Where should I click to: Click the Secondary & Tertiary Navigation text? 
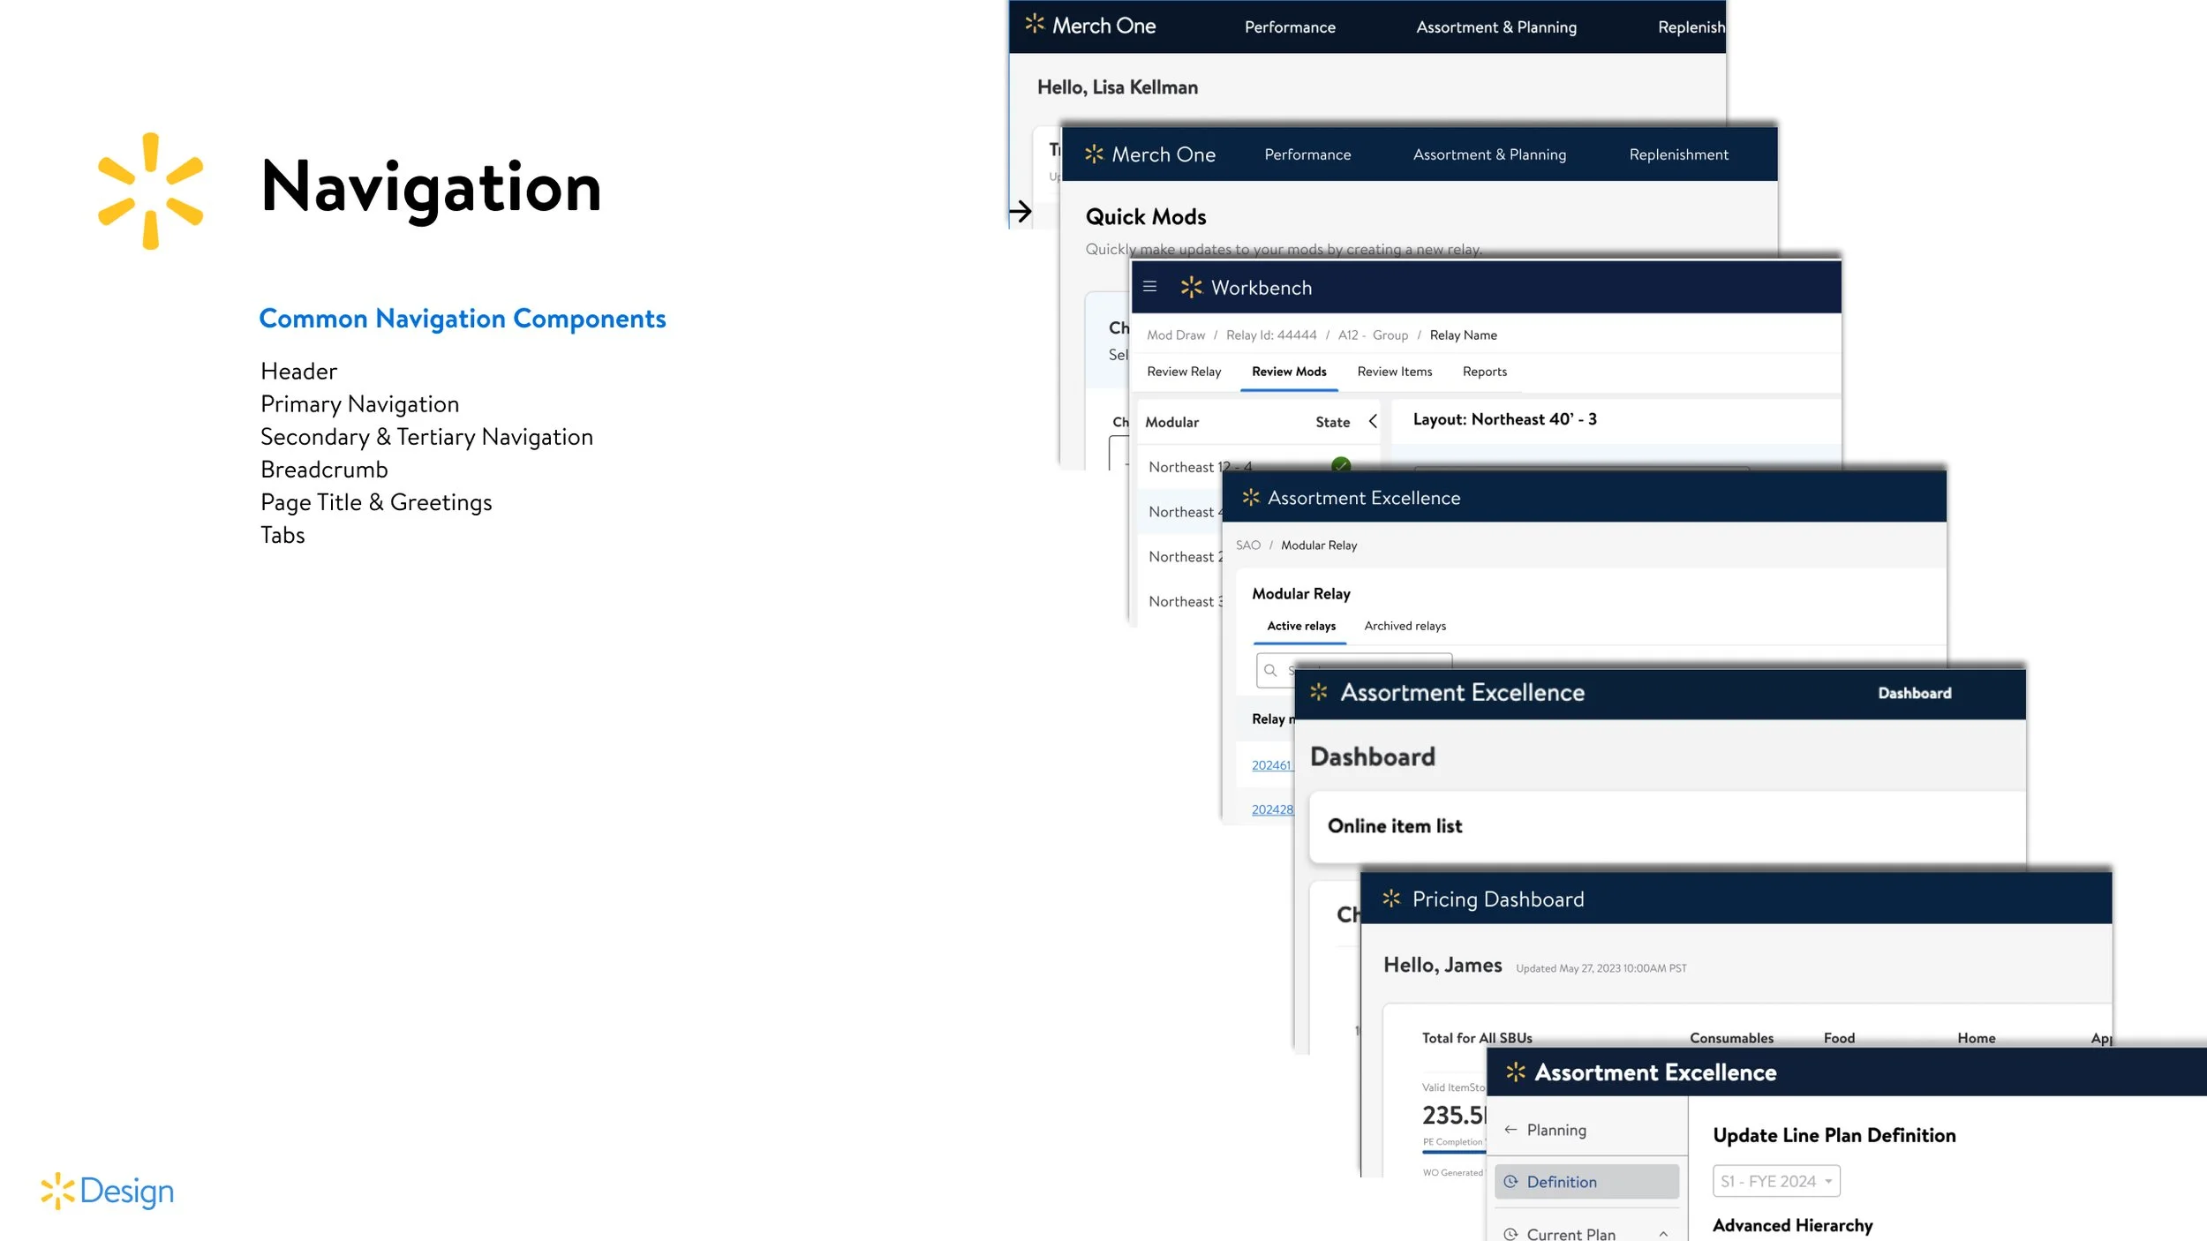click(426, 437)
